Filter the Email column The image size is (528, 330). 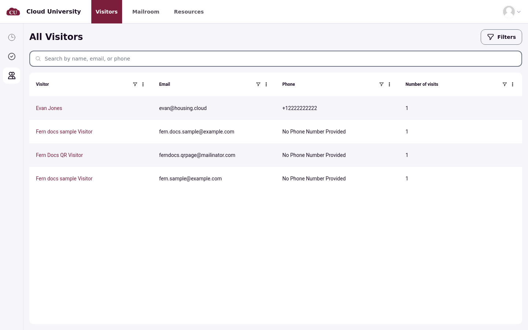[x=258, y=84]
